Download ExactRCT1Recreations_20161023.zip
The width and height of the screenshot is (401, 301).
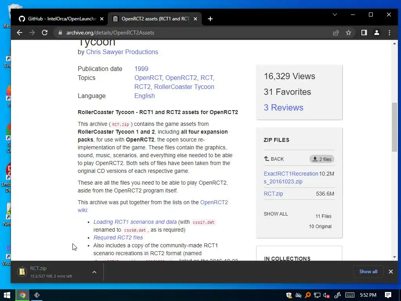click(x=291, y=178)
